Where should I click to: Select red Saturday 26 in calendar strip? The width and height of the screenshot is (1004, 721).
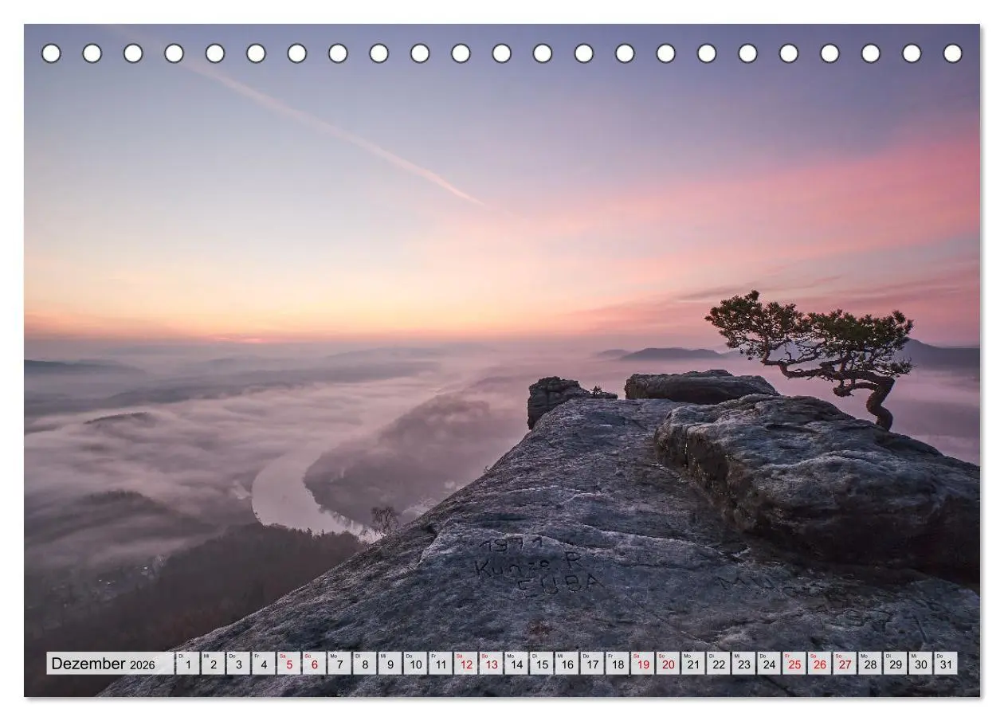pyautogui.click(x=819, y=664)
